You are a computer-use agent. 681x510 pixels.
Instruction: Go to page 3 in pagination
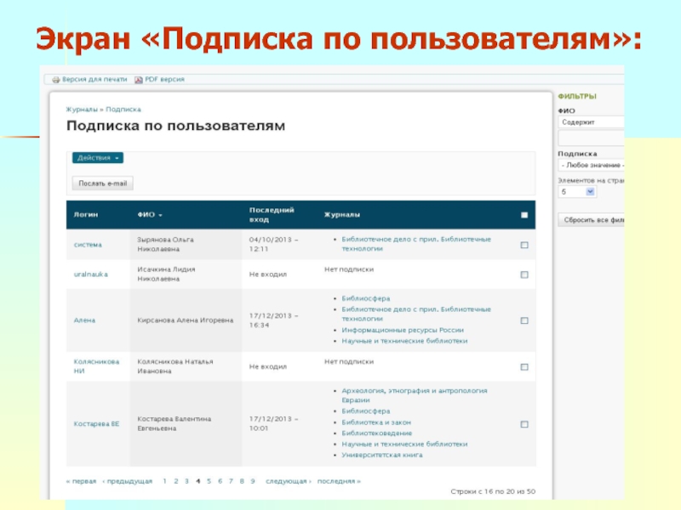186,481
